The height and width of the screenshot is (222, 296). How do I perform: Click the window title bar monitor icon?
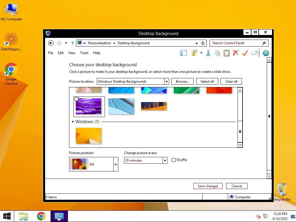(x=48, y=34)
